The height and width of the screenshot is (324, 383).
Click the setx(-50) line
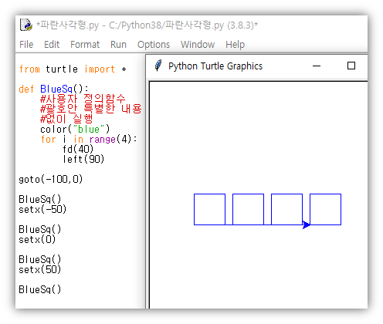coord(42,209)
